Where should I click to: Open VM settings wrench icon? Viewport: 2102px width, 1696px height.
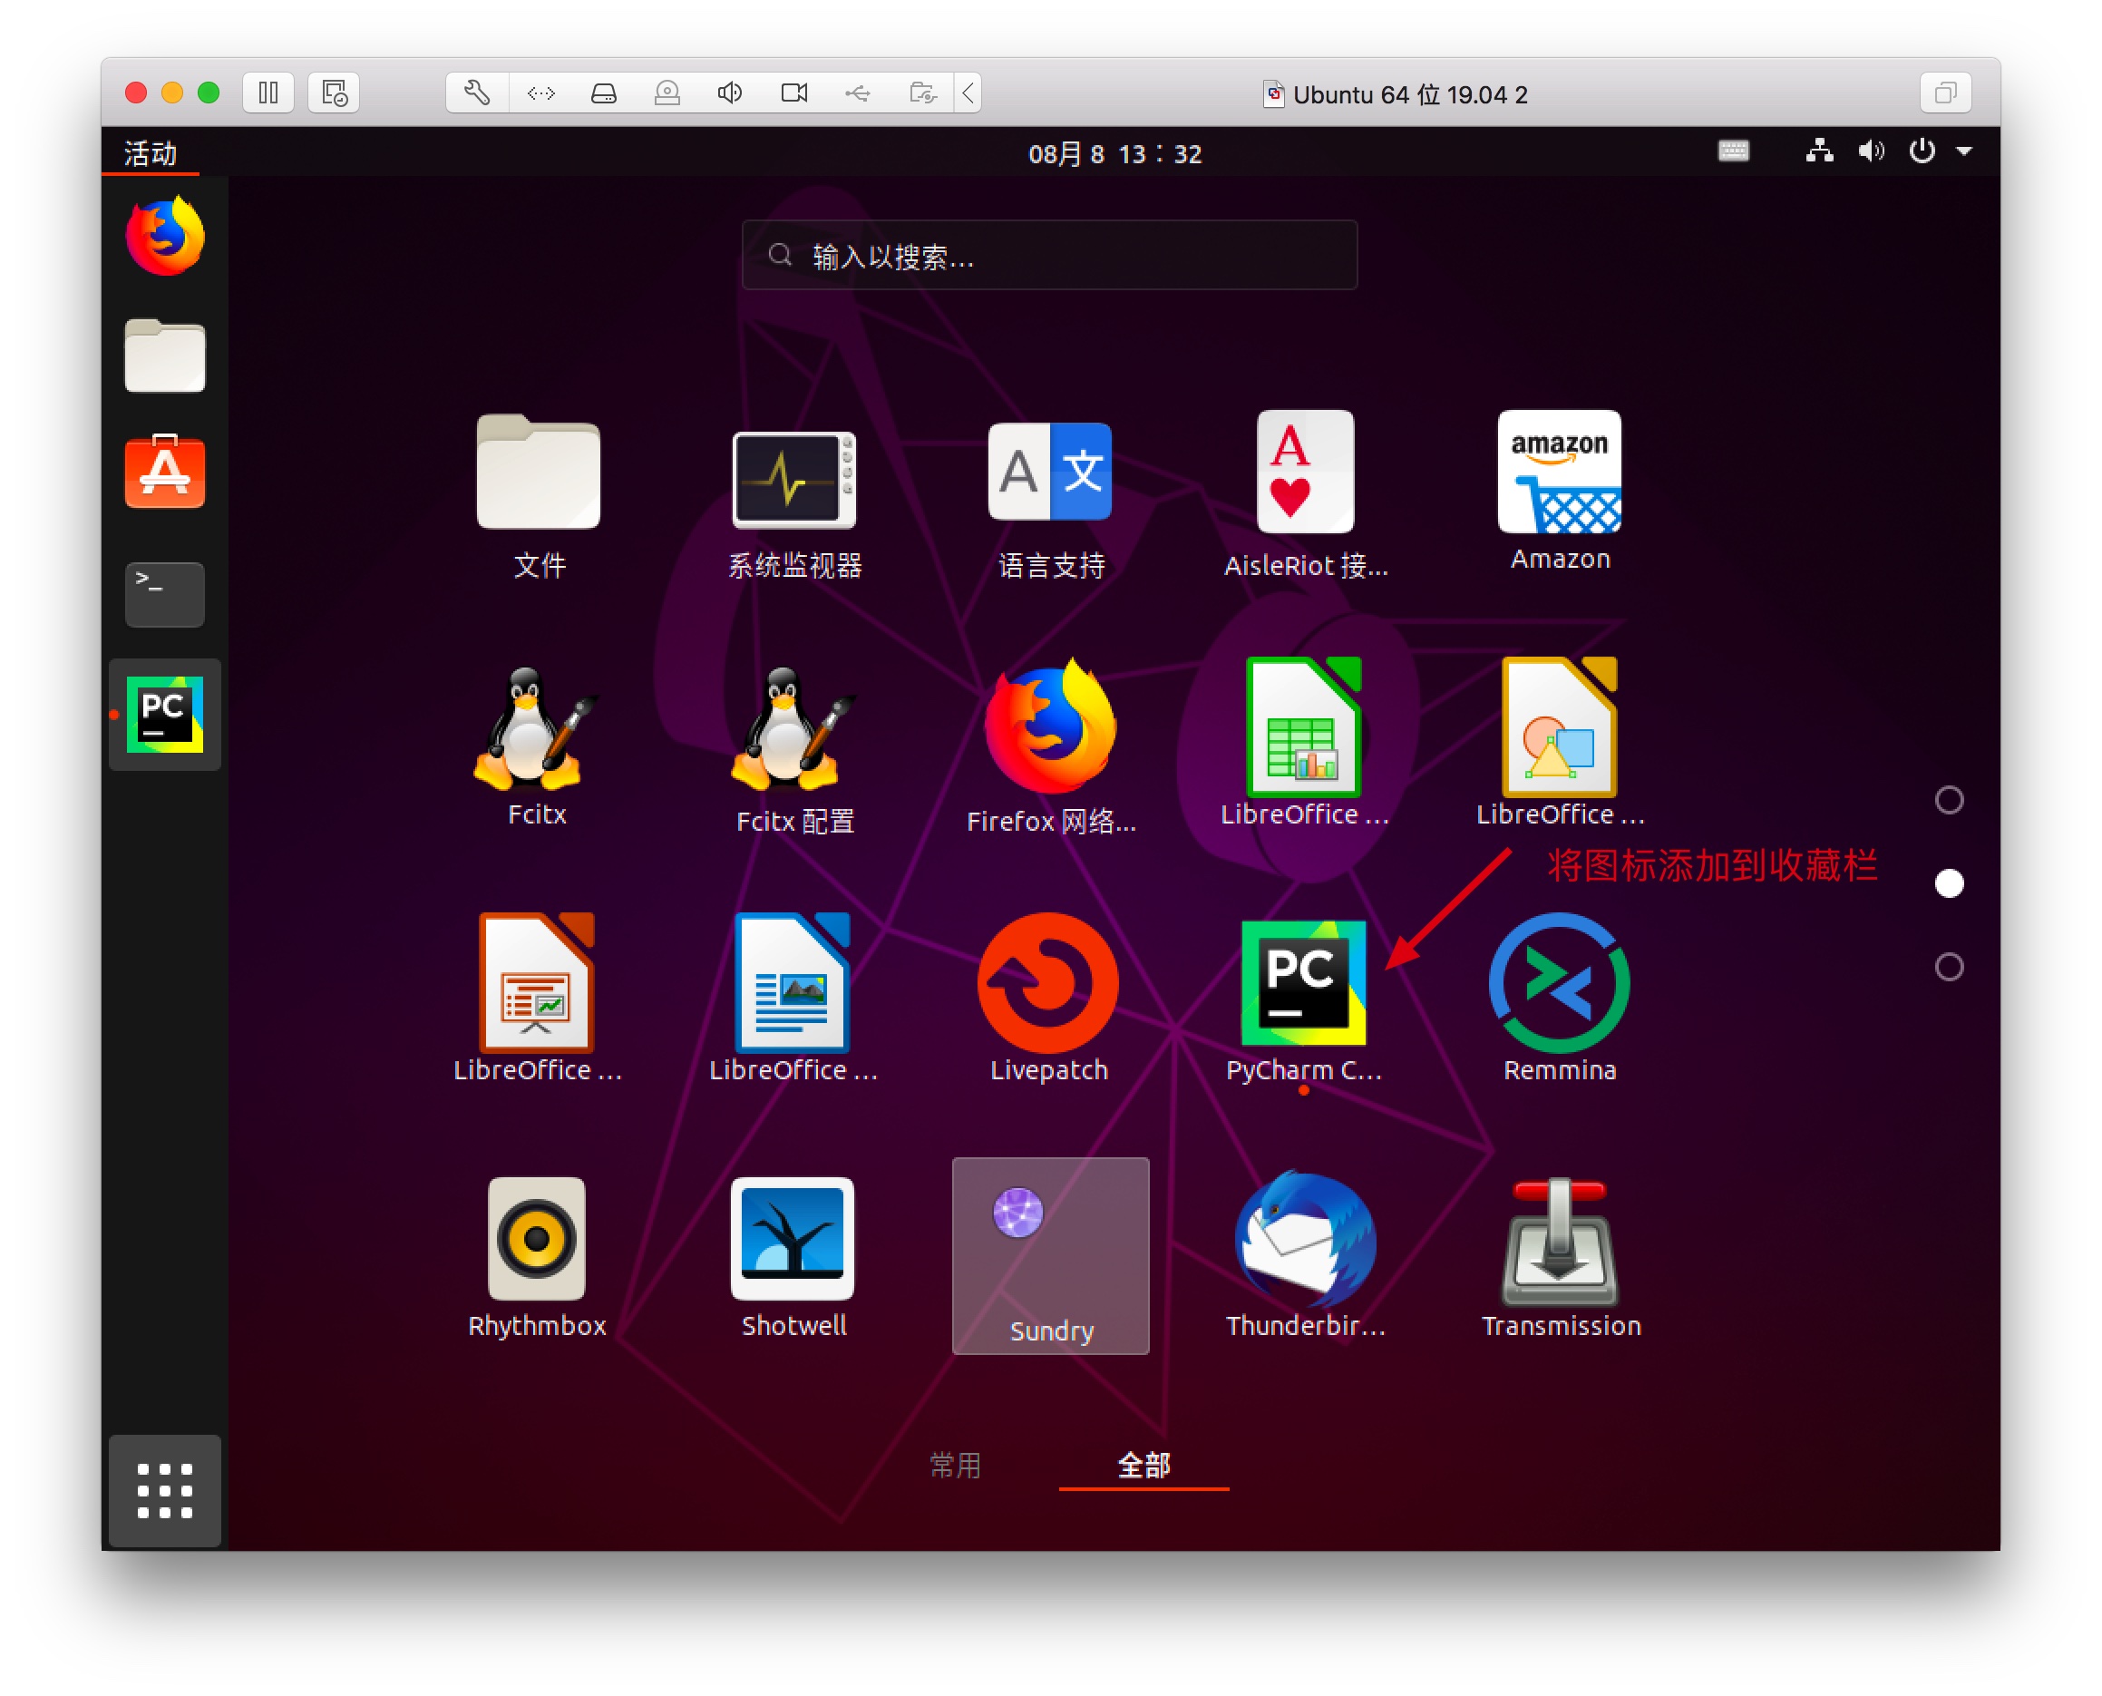[477, 93]
